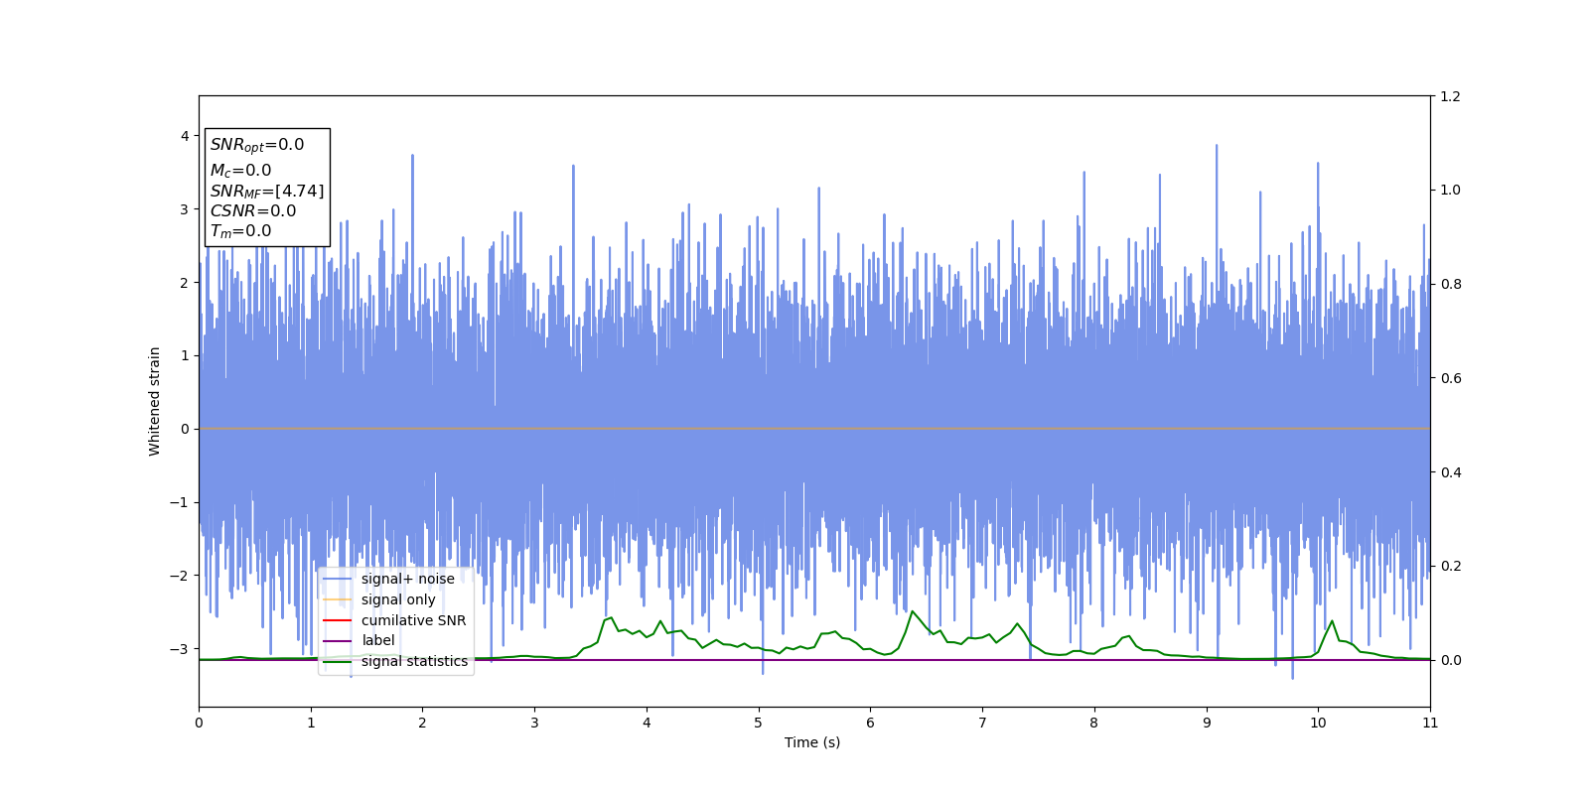Click the blue signal+ noise legend line
The height and width of the screenshot is (794, 1589).
338,579
